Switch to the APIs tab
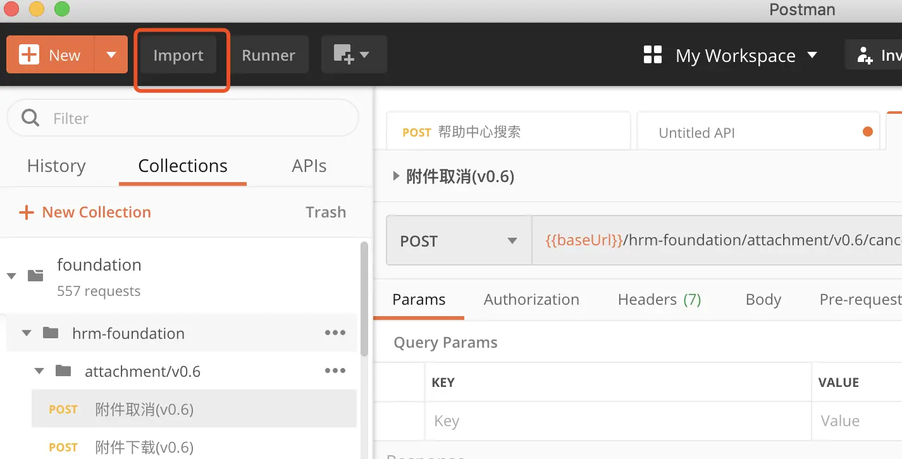Image resolution: width=902 pixels, height=459 pixels. pyautogui.click(x=309, y=166)
